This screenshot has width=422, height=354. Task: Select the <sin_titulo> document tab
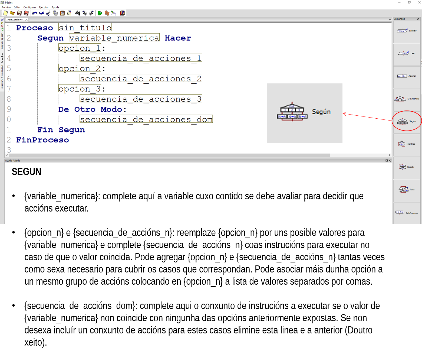pyautogui.click(x=15, y=20)
